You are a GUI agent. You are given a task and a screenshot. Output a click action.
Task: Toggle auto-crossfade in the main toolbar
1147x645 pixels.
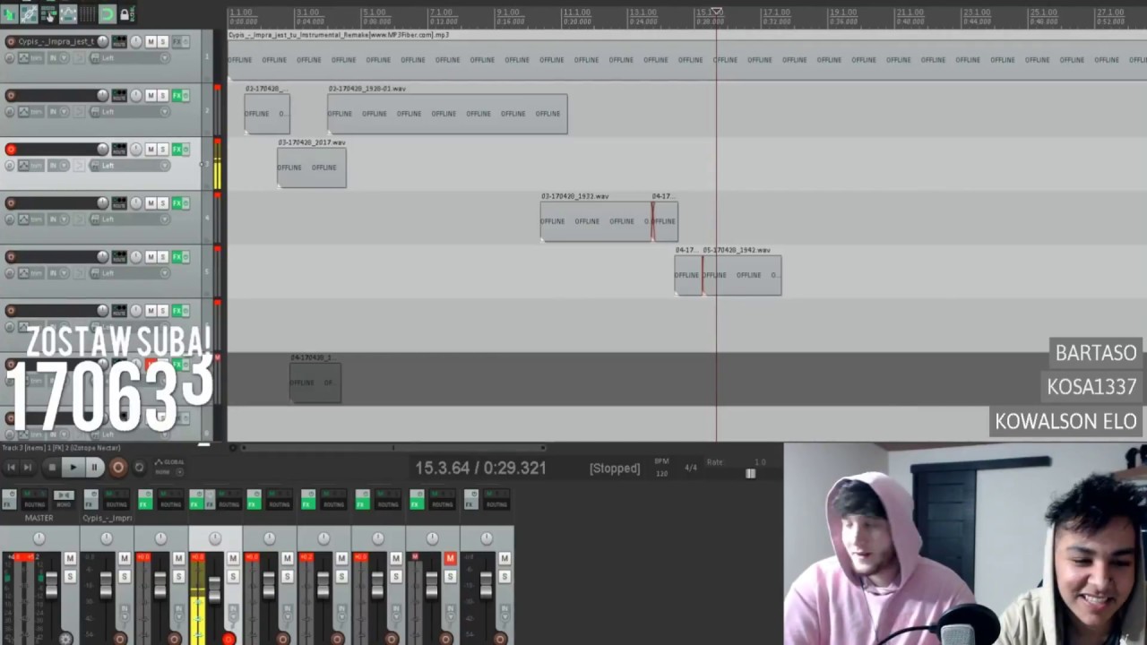pyautogui.click(x=9, y=13)
